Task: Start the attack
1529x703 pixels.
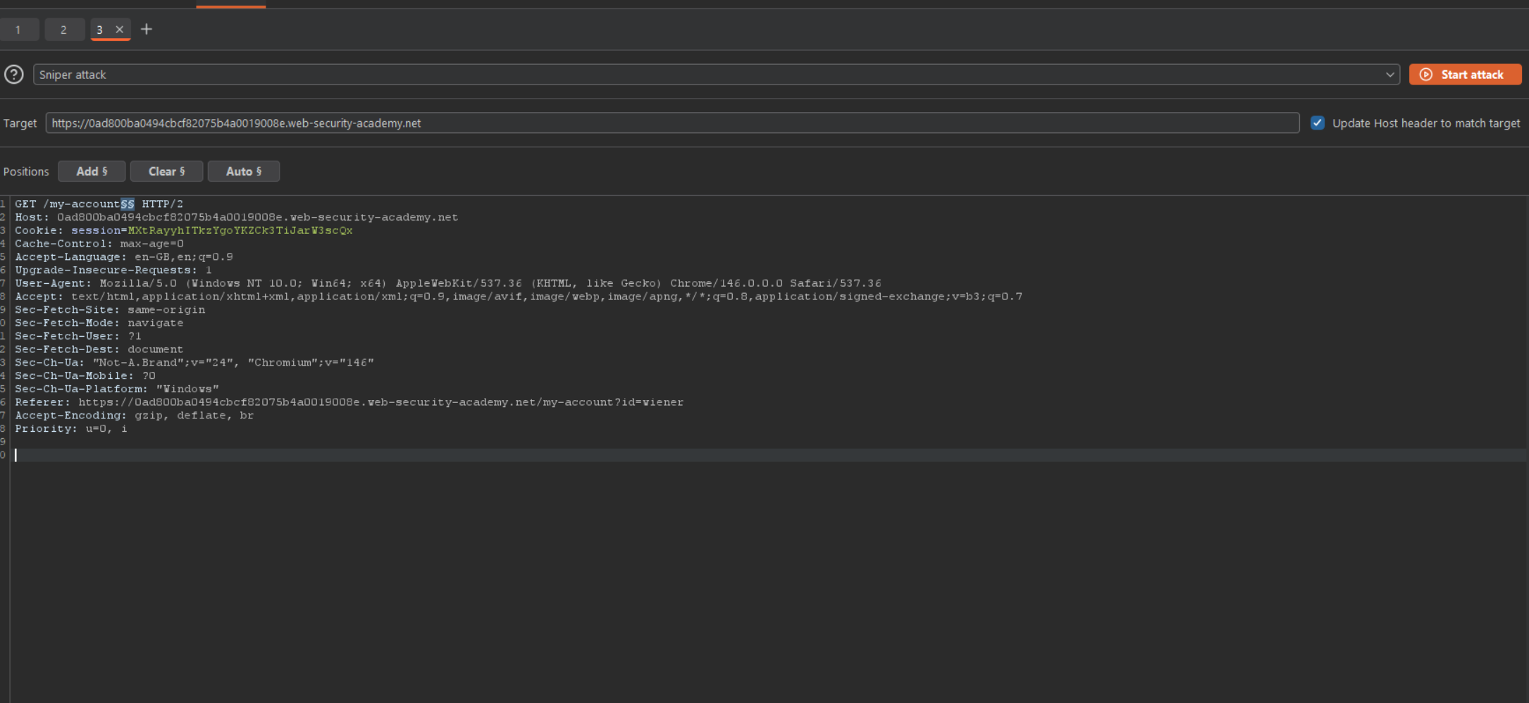Action: coord(1465,75)
